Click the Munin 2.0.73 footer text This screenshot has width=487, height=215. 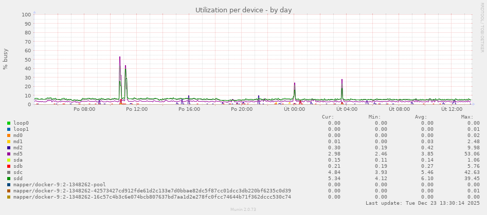tap(243, 210)
